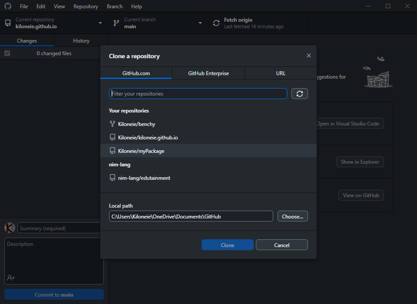Click the GitHub logo icon in menu bar

(x=8, y=6)
